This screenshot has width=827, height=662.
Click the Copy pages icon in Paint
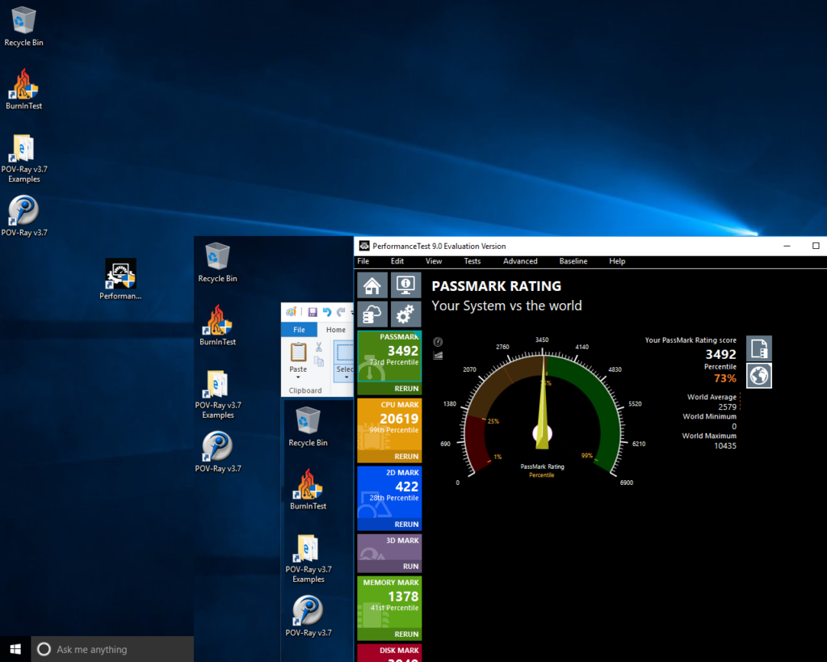tap(318, 361)
